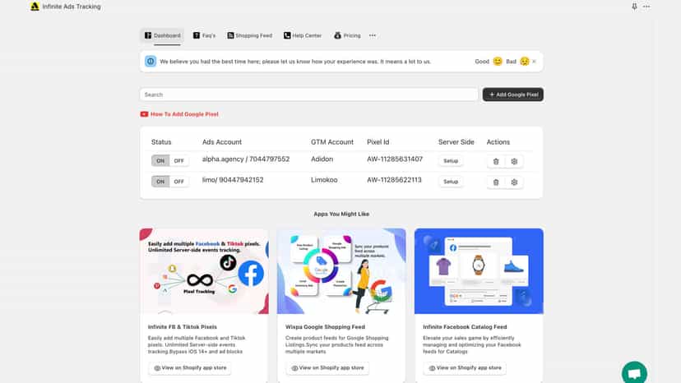This screenshot has height=383, width=681.
Task: Open the Pricing tab
Action: 347,35
